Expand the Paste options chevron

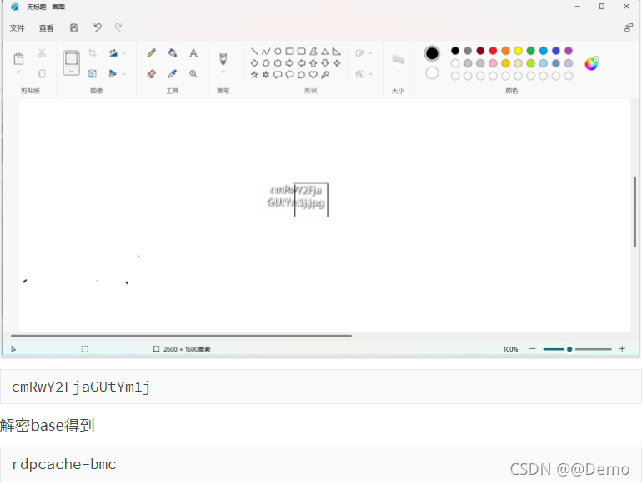[18, 72]
